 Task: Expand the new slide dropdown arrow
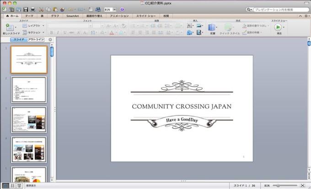[16, 27]
